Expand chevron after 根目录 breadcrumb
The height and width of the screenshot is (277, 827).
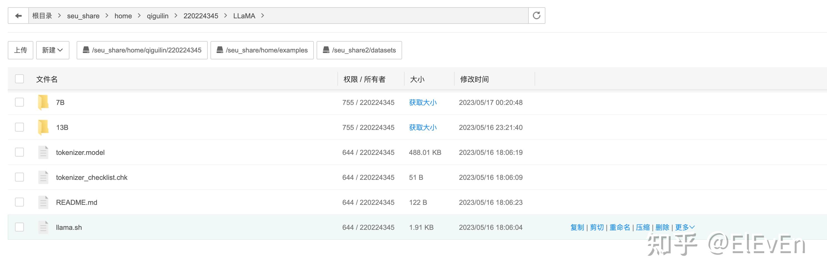coord(59,16)
